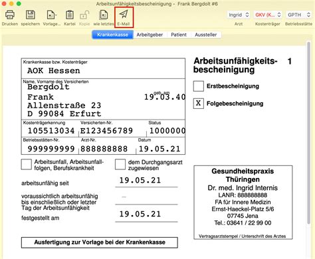The image size is (315, 259).
Task: Click the Versicherten-Nr. value E123456789
Action: pos(106,131)
